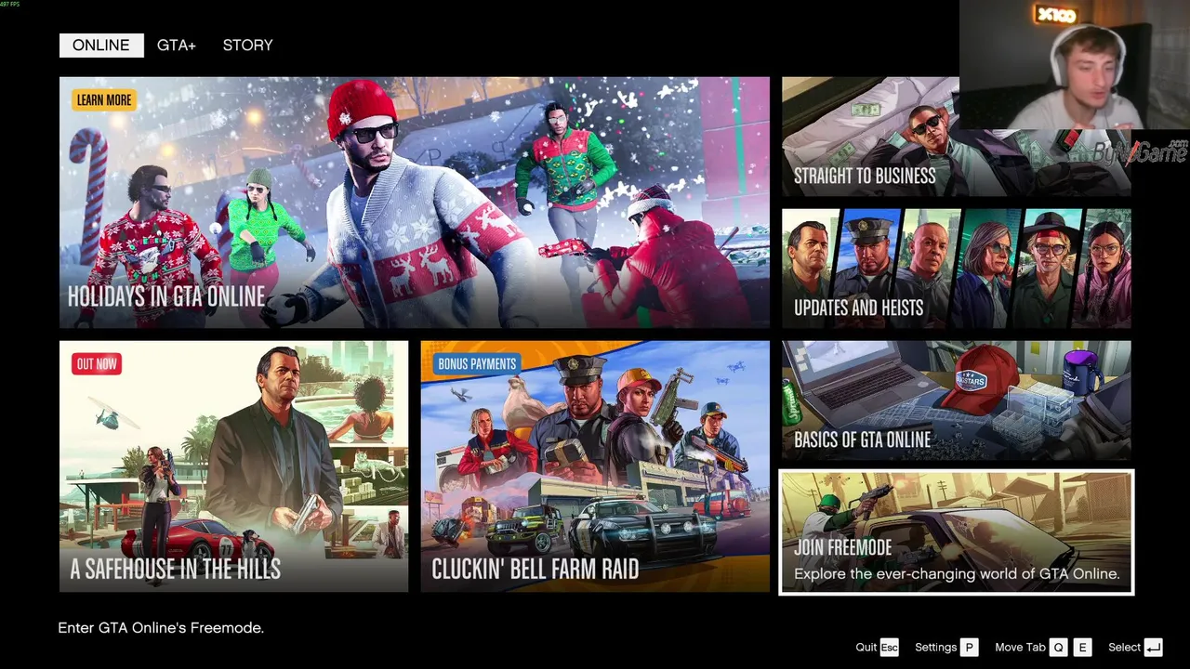Click the FPS counter in the corner
The width and height of the screenshot is (1190, 669).
click(x=9, y=5)
